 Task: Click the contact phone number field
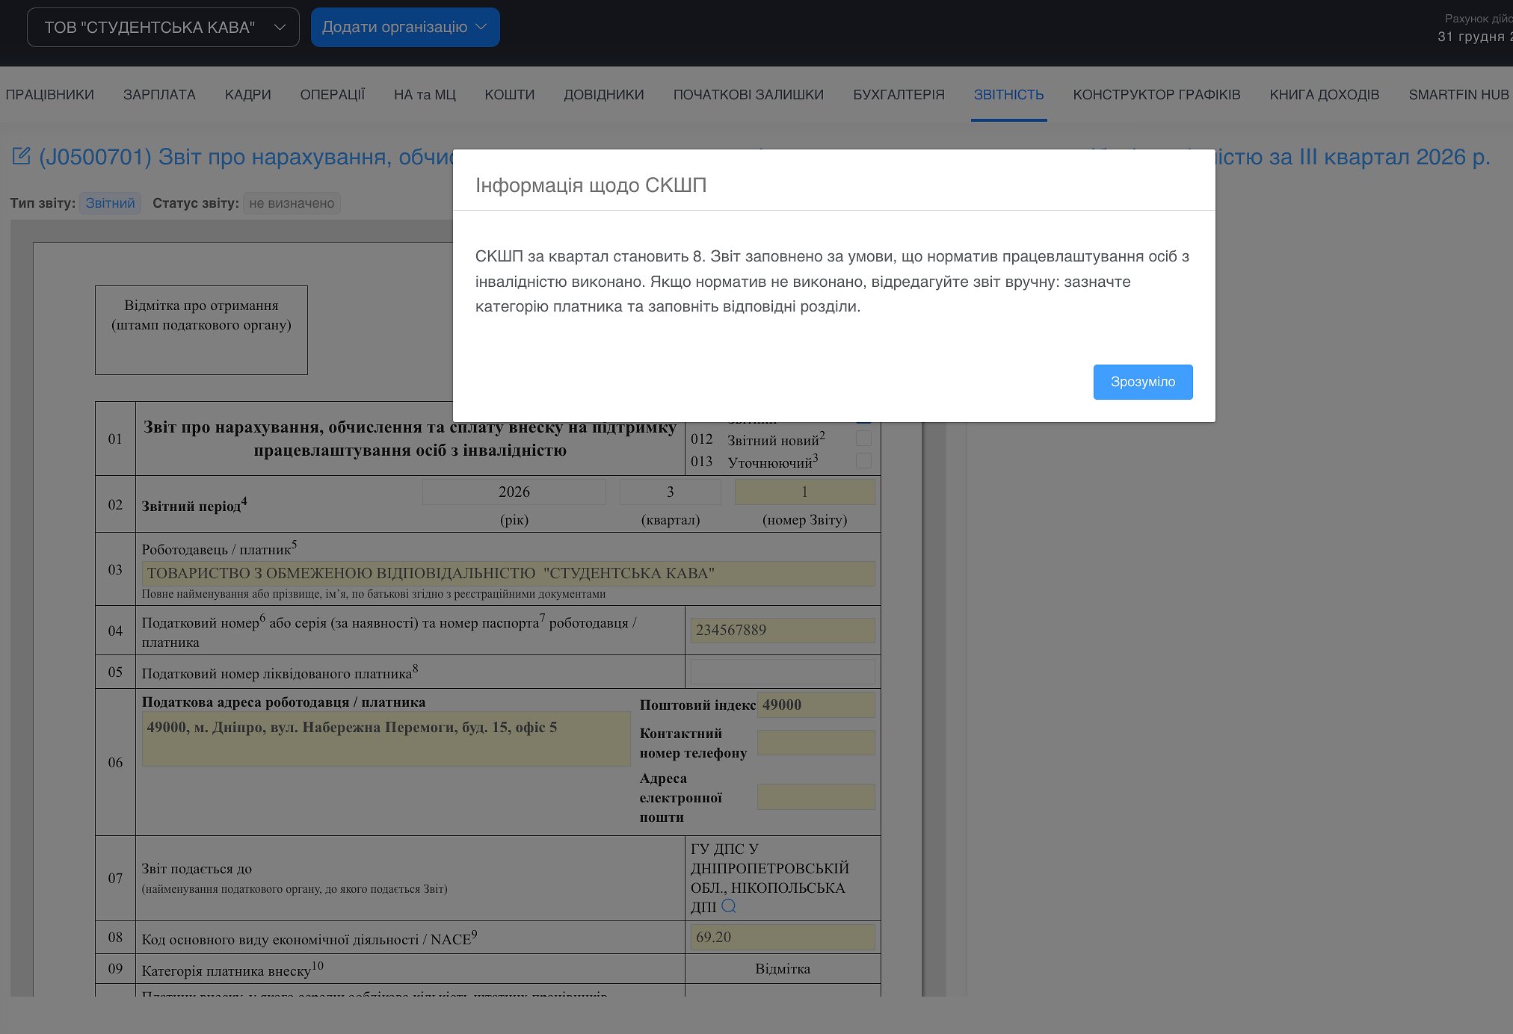pyautogui.click(x=816, y=743)
